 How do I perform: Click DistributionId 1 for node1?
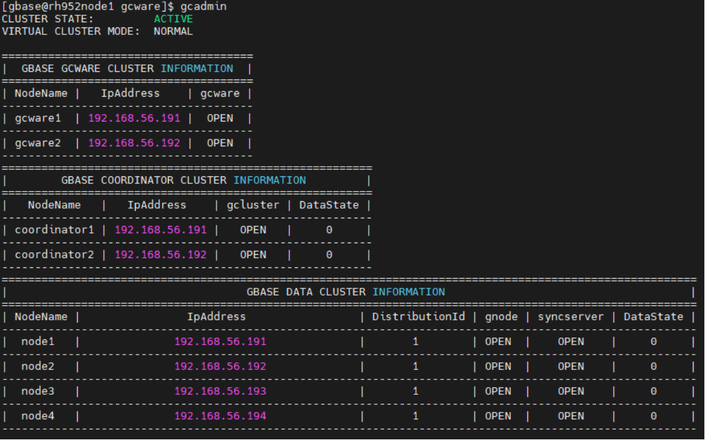coord(415,341)
